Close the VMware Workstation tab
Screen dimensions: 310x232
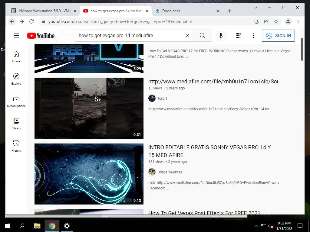click(x=75, y=11)
